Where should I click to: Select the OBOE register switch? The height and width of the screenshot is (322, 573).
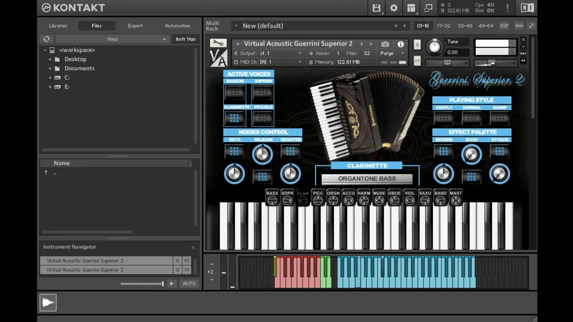[x=394, y=198]
